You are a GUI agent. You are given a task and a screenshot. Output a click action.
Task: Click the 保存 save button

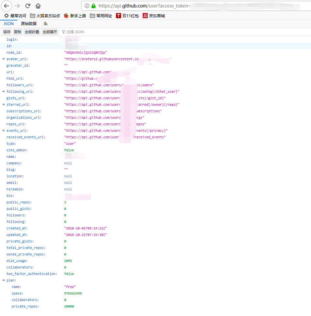click(7, 32)
